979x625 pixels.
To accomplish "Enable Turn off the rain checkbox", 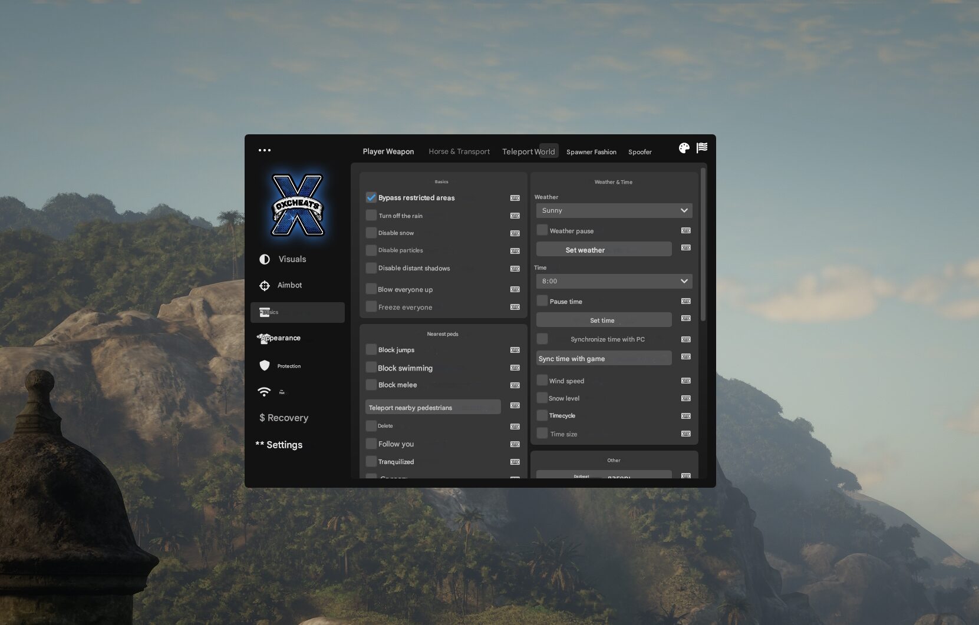I will 371,216.
